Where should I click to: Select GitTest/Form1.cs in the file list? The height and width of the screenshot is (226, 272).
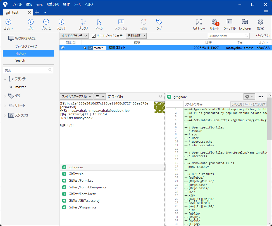coord(112,181)
